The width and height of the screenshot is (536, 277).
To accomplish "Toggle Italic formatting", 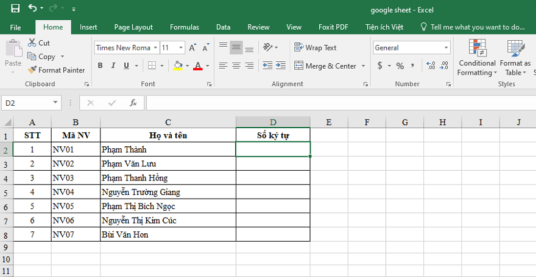I will click(113, 66).
